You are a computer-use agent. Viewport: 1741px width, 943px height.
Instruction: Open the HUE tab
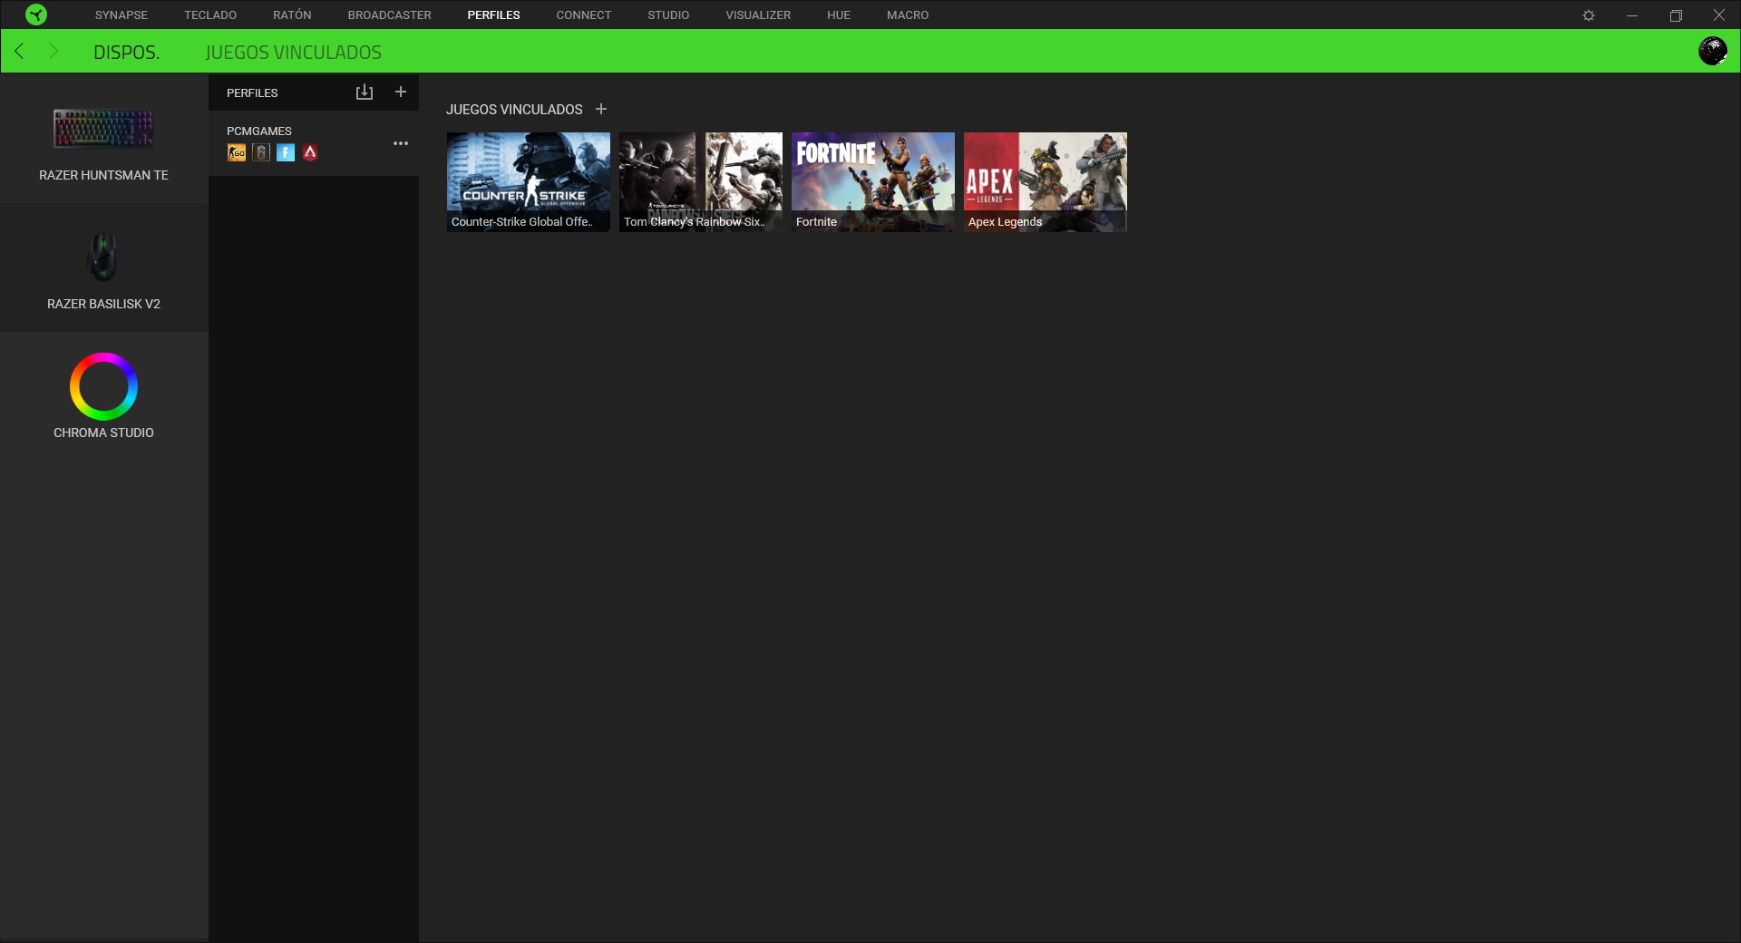click(x=839, y=15)
